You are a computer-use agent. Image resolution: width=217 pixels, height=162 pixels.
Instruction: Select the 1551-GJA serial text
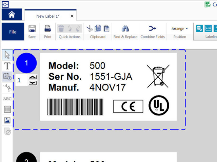point(111,77)
